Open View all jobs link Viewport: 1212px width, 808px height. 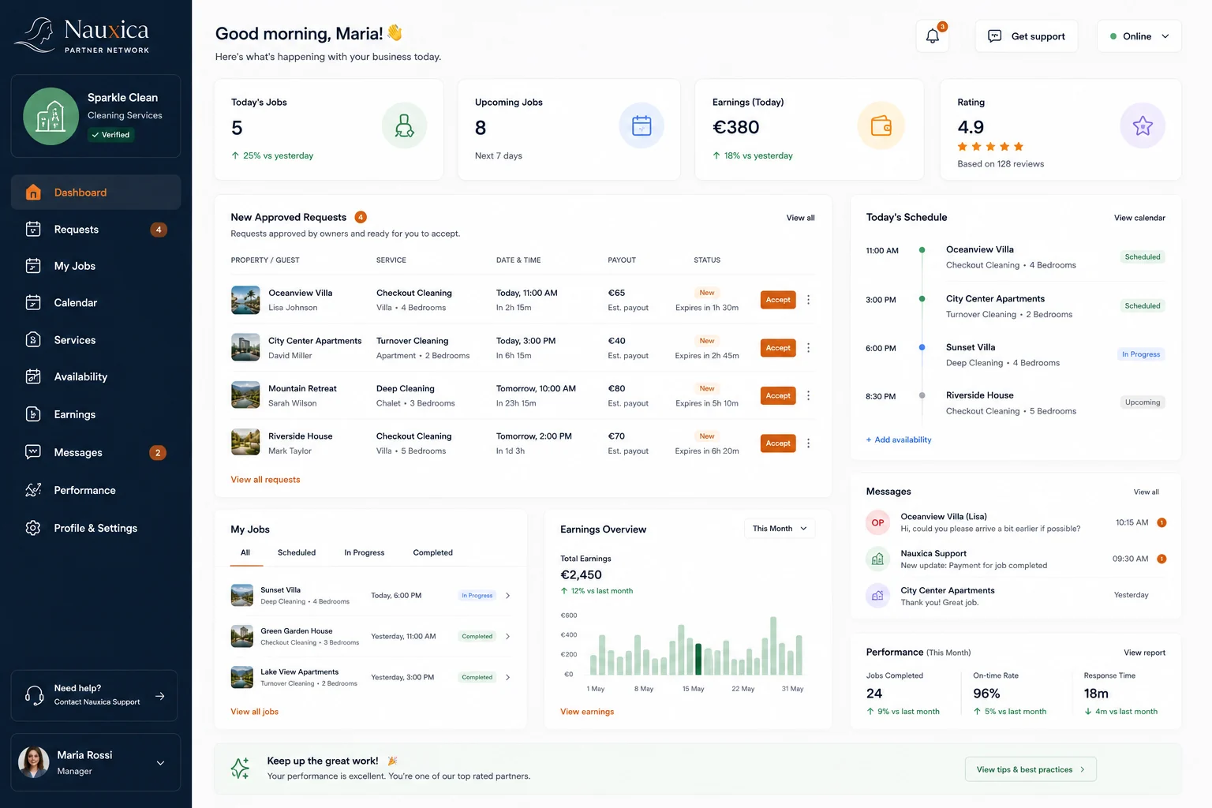[x=254, y=712]
